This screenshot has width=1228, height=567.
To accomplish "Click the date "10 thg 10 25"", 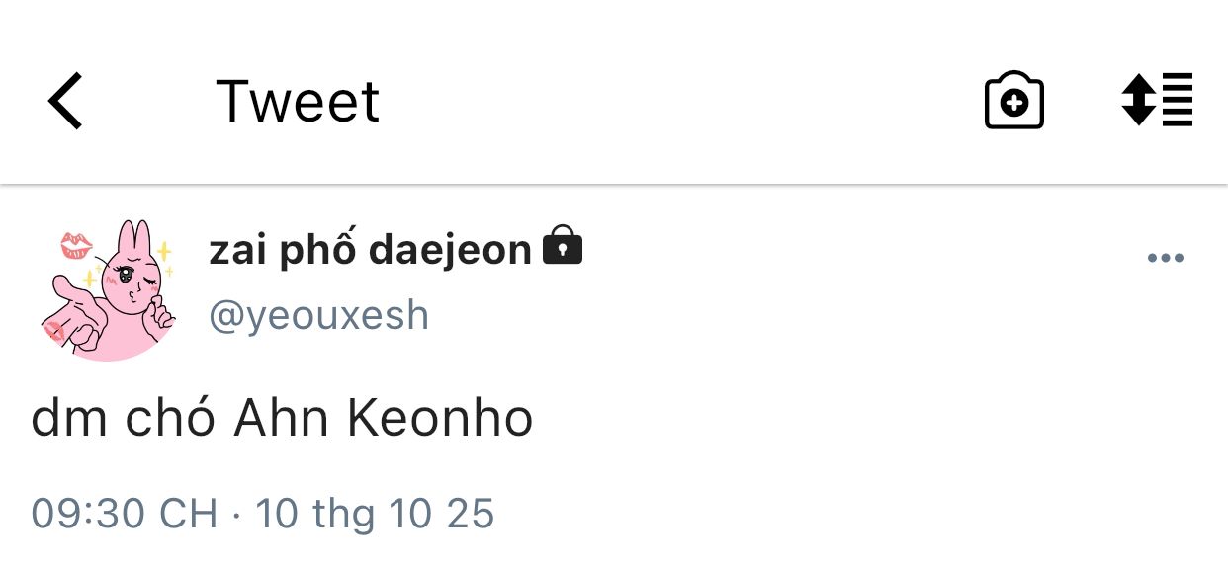I will coord(375,514).
